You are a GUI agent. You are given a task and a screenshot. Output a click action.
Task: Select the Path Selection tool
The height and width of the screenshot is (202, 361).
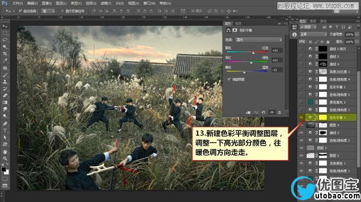pos(5,137)
